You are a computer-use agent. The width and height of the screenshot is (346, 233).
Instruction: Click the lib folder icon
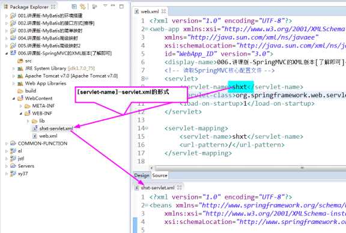35,121
